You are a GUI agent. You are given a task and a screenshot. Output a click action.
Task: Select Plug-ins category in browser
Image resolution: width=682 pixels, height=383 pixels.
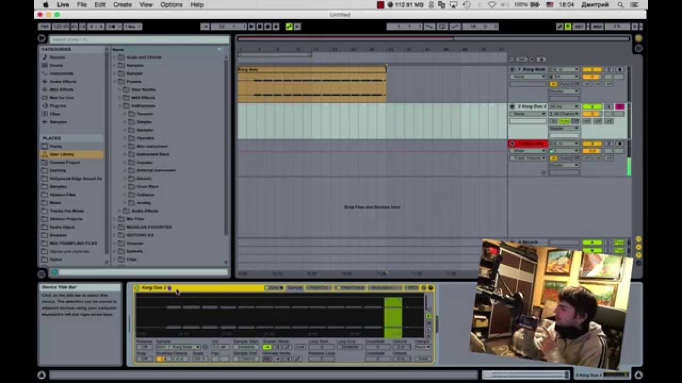58,106
